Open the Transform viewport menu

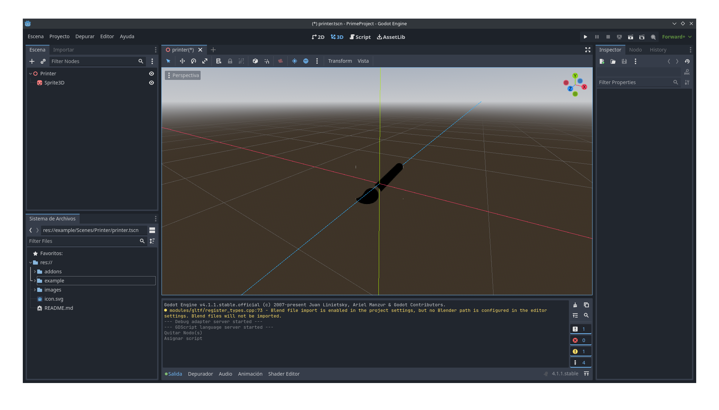tap(340, 61)
